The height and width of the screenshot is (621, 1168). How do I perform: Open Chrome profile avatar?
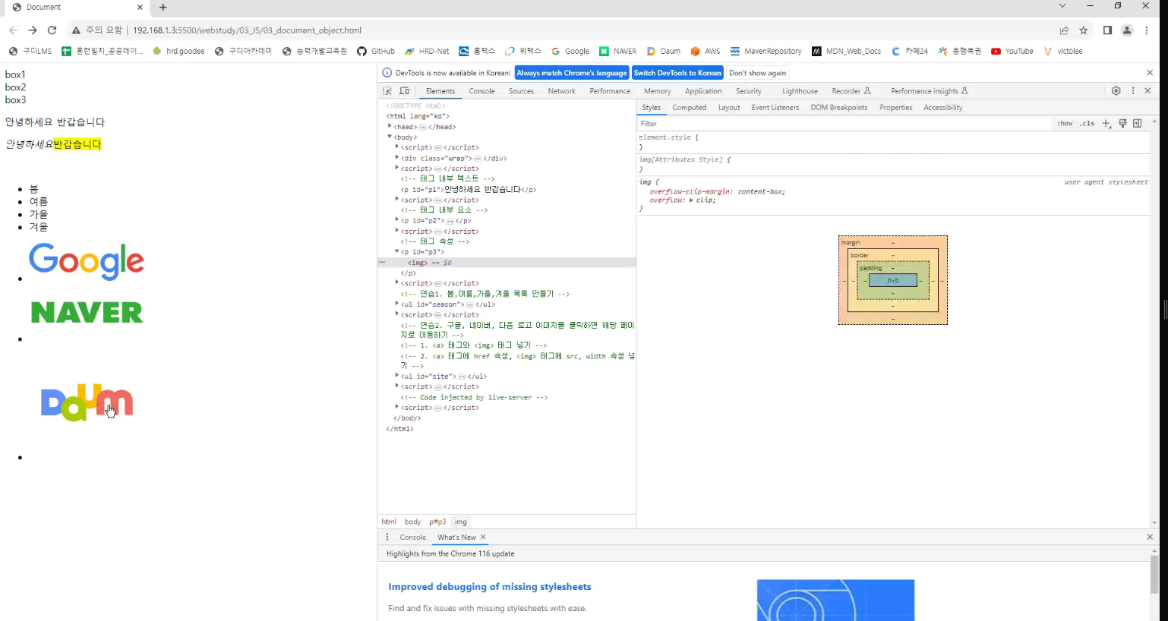click(1127, 30)
